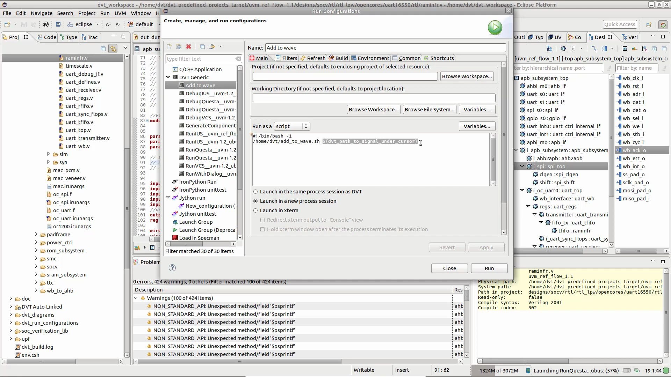Click the filter launch configurations icon
Image resolution: width=671 pixels, height=377 pixels.
(x=212, y=46)
